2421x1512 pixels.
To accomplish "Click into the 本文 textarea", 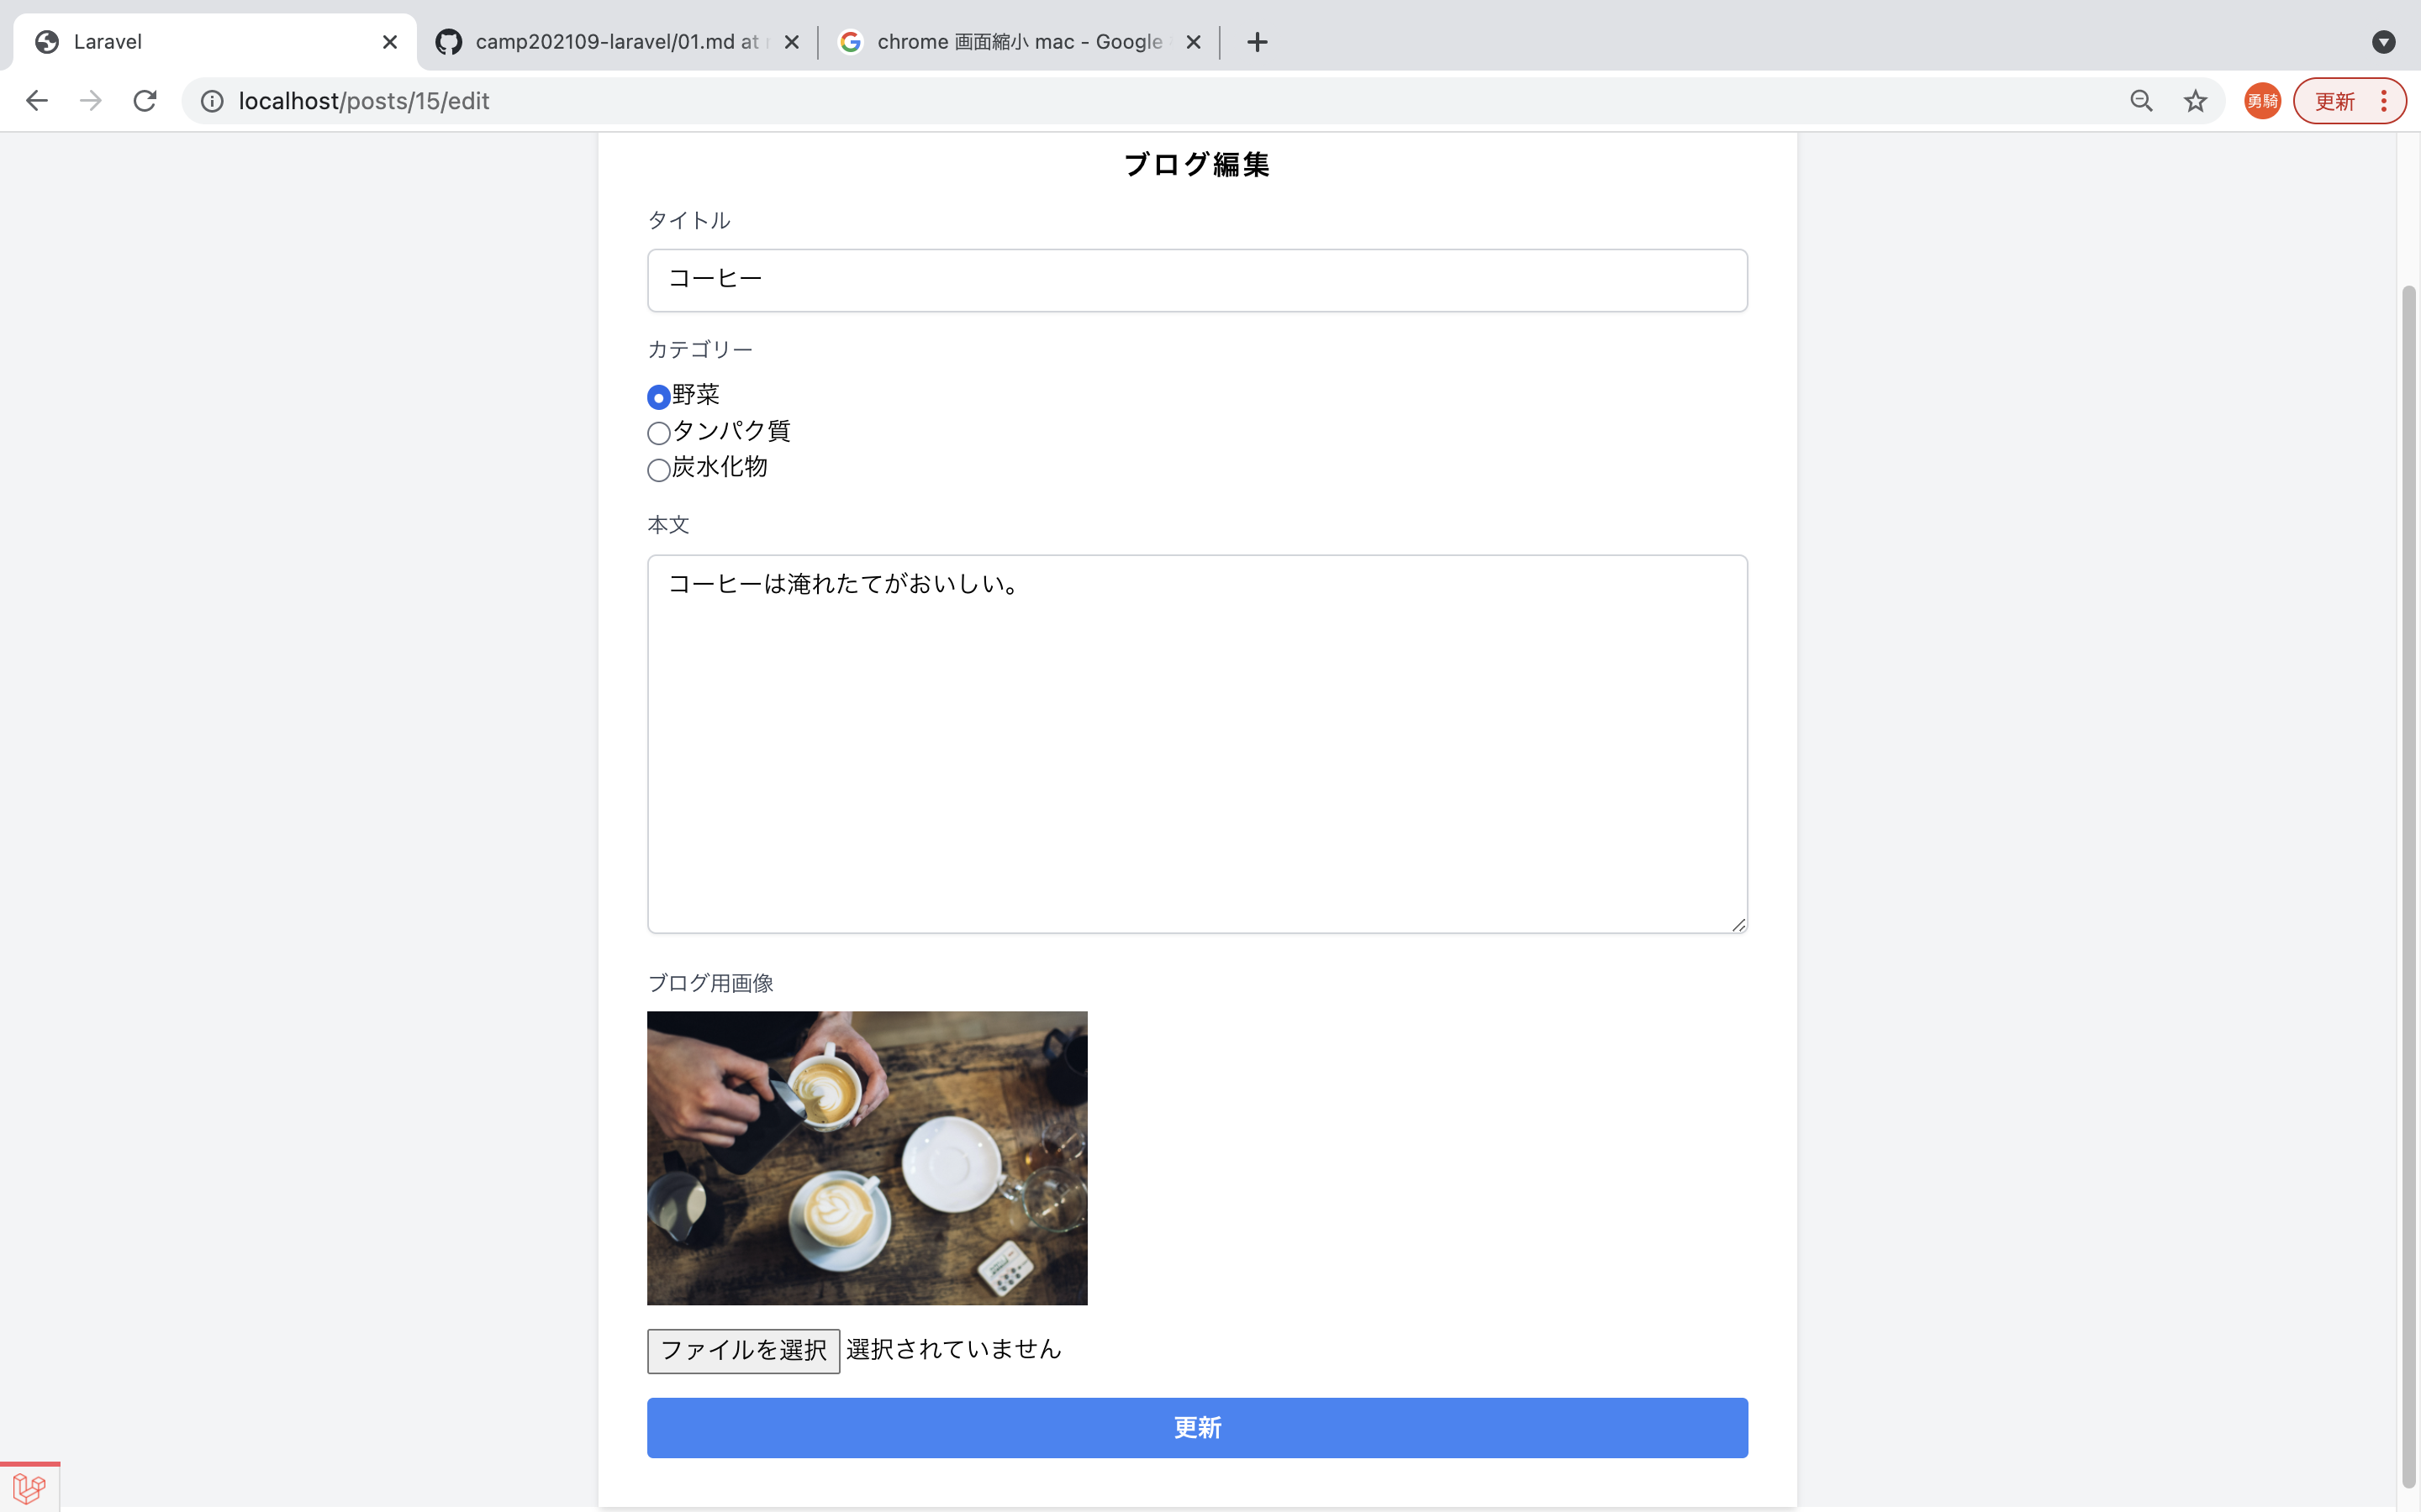I will pyautogui.click(x=1198, y=744).
